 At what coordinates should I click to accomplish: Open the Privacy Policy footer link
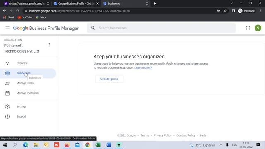point(163,135)
